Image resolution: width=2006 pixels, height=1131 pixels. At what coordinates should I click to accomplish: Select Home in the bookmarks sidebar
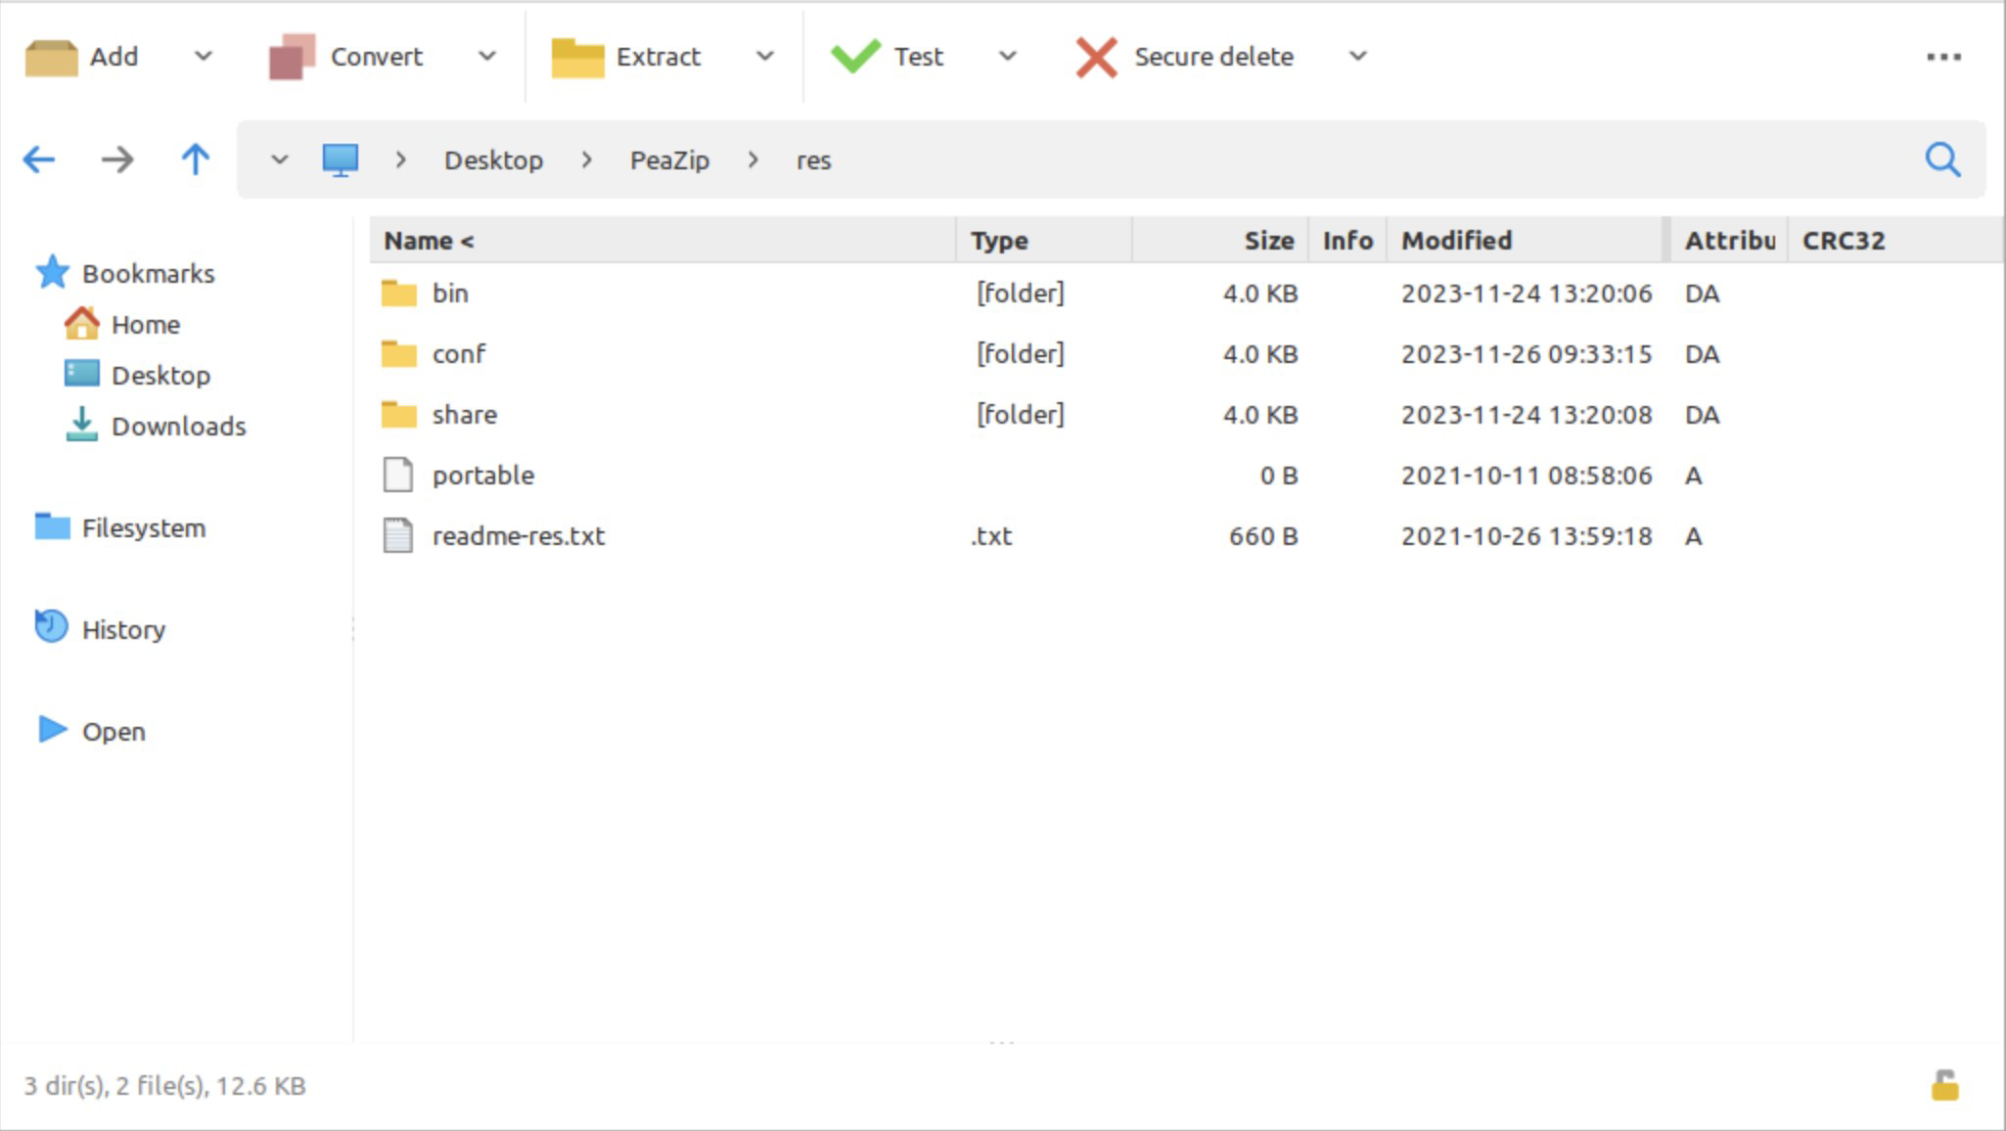[x=145, y=324]
